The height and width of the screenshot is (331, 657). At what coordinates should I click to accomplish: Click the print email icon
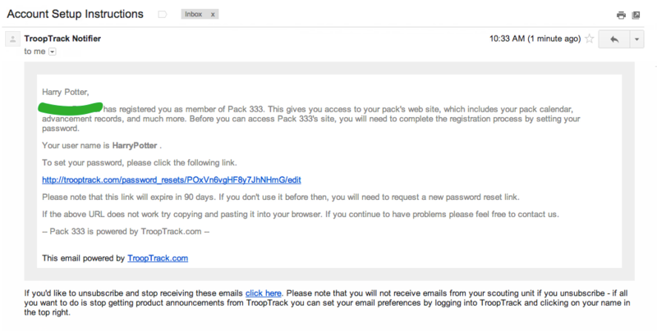point(621,15)
